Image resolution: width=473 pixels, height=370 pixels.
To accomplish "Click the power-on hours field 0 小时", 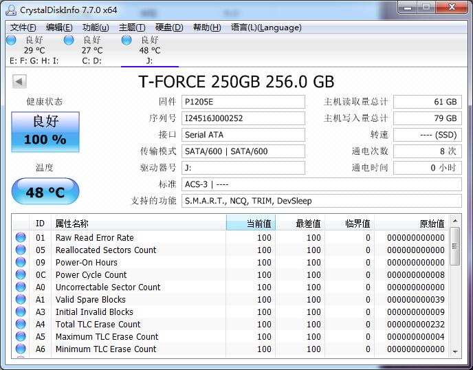I will (x=428, y=168).
